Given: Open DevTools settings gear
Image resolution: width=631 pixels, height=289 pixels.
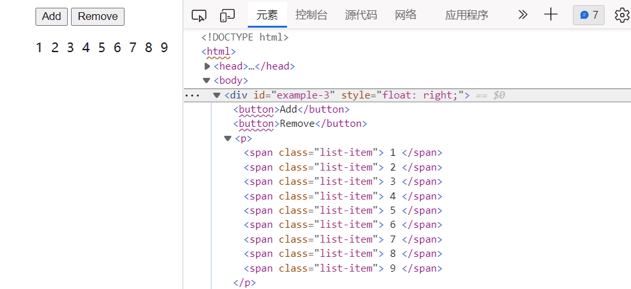Looking at the screenshot, I should click(x=622, y=15).
